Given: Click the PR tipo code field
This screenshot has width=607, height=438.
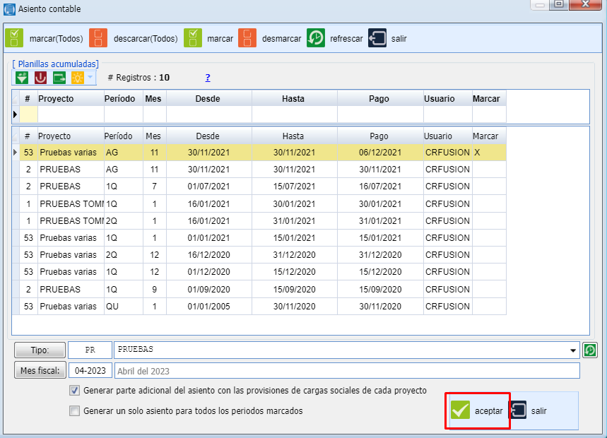Looking at the screenshot, I should click(x=90, y=350).
